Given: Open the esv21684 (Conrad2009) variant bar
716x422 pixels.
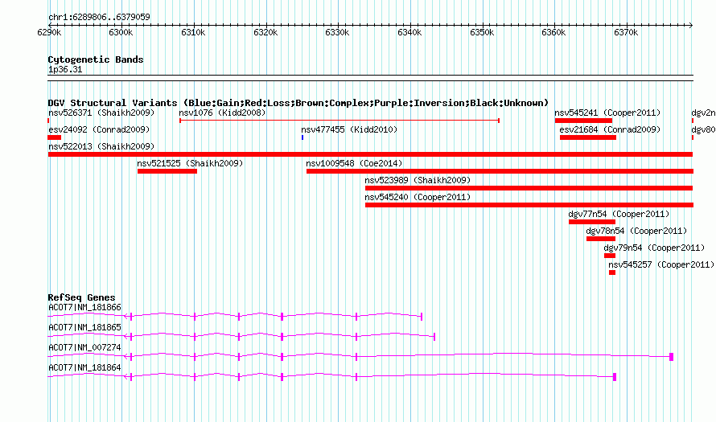Looking at the screenshot, I should click(x=588, y=137).
